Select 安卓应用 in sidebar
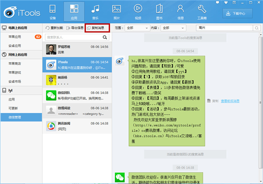 [15, 45]
